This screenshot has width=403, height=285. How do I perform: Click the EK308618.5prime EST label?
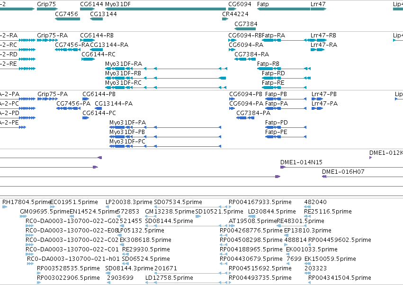[x=145, y=240]
